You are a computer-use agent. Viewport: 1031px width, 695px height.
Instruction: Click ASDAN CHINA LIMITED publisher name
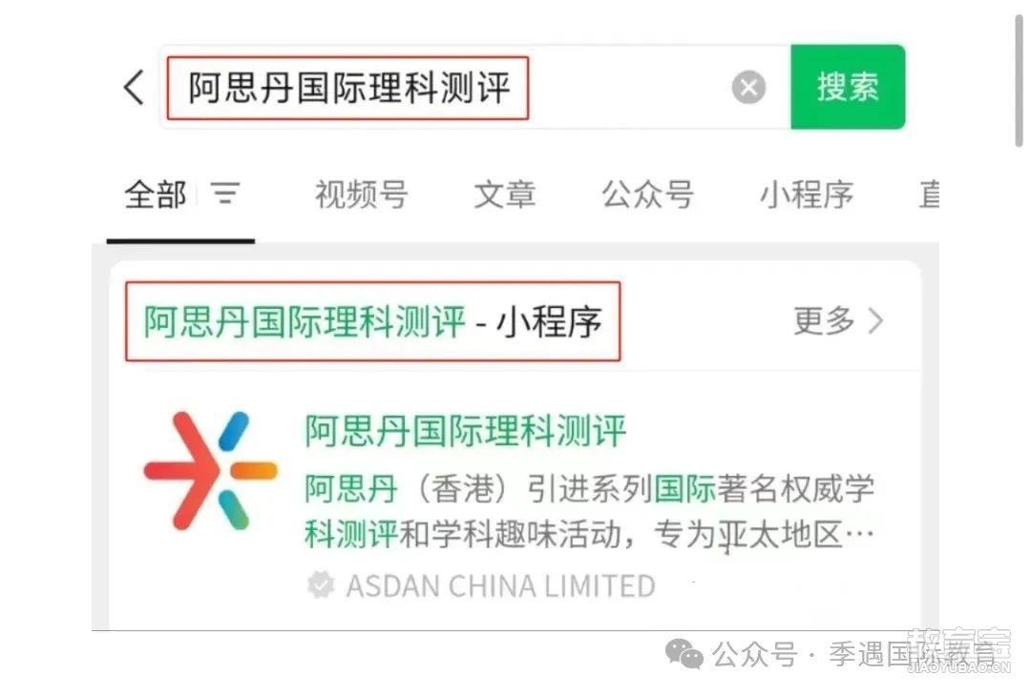[500, 585]
